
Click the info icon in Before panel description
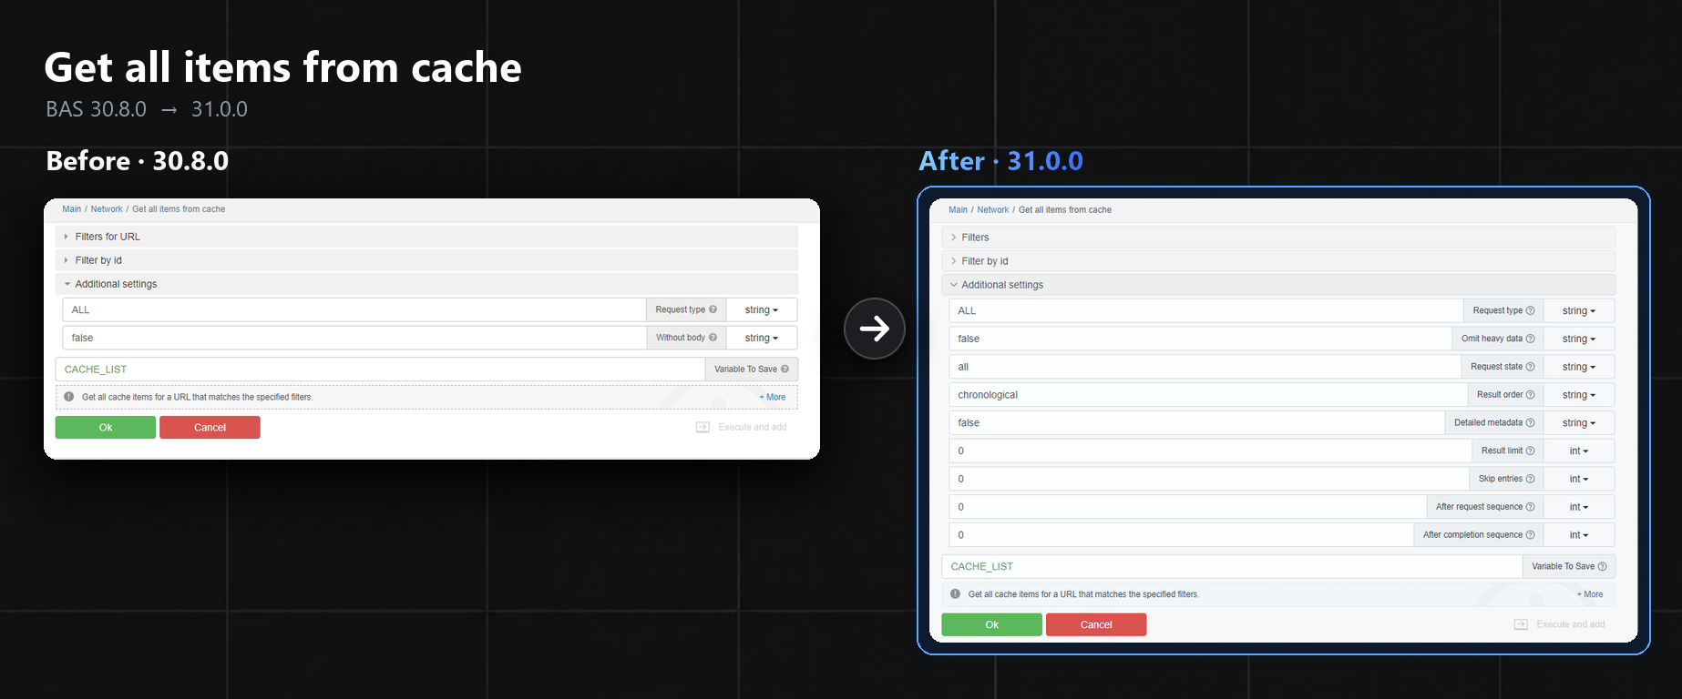pyautogui.click(x=69, y=397)
